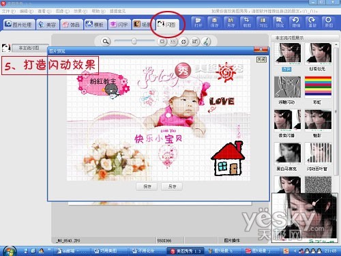This screenshot has width=341, height=256.
Task: Click the 打开 toolbar icon
Action: 198,22
